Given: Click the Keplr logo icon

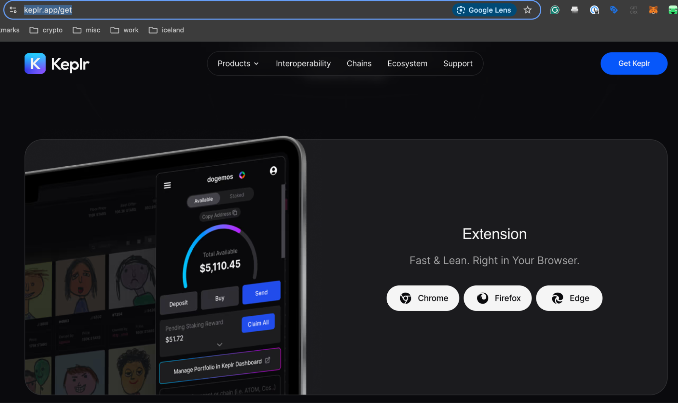Looking at the screenshot, I should (x=35, y=63).
